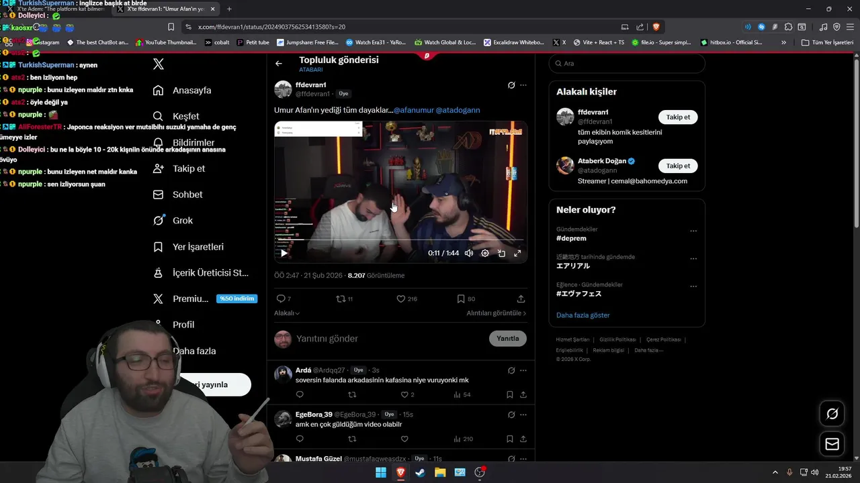Share EgeBora_39's reply
860x483 pixels.
523,439
